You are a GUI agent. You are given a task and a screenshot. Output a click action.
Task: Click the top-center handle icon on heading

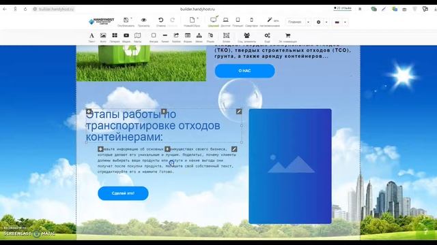point(164,112)
